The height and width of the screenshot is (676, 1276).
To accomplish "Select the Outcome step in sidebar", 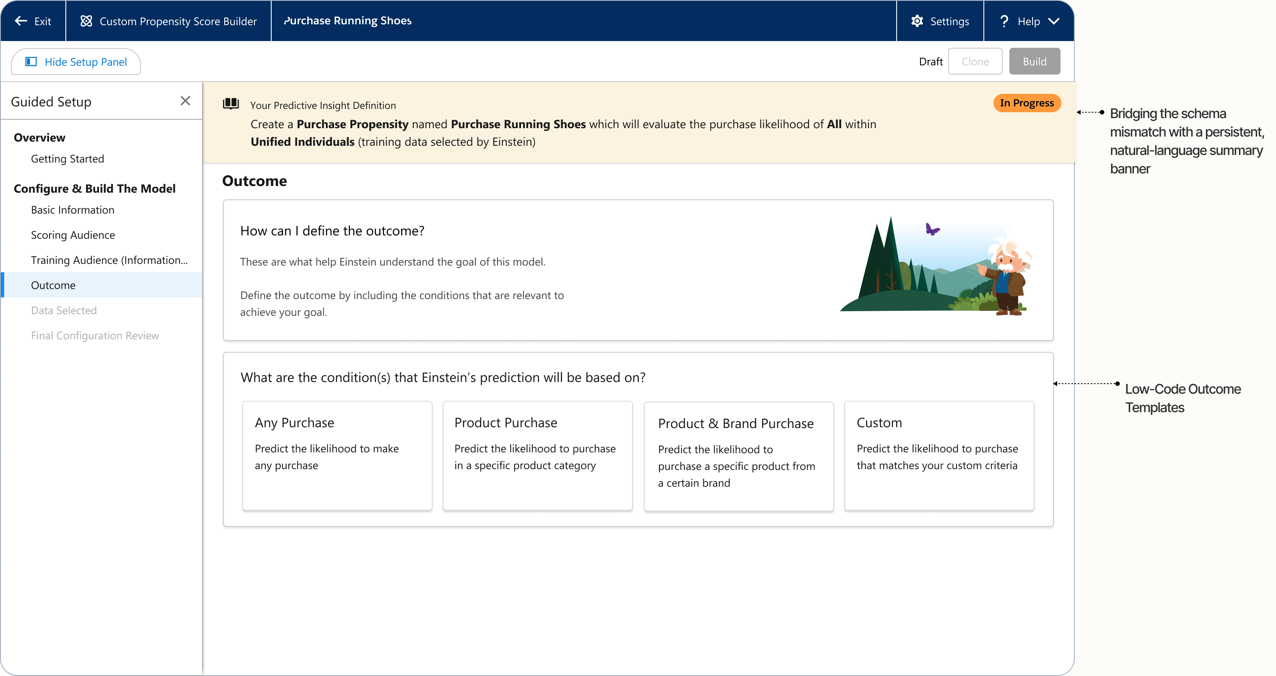I will 101,285.
